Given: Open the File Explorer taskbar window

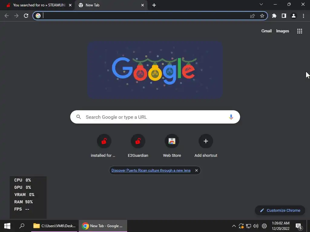Looking at the screenshot, I should (54, 226).
